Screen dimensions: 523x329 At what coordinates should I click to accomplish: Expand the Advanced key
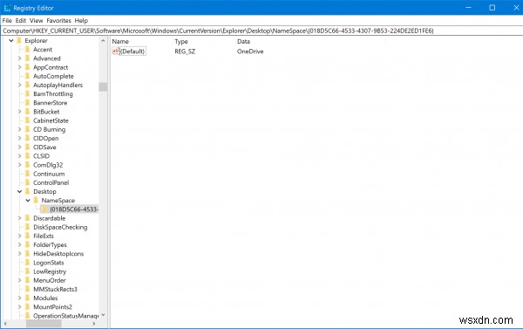coord(19,58)
